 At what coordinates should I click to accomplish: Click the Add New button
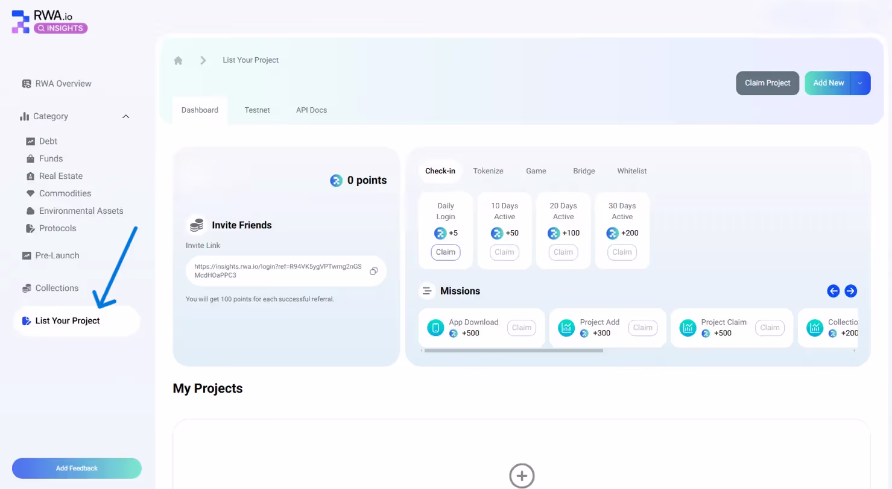828,83
